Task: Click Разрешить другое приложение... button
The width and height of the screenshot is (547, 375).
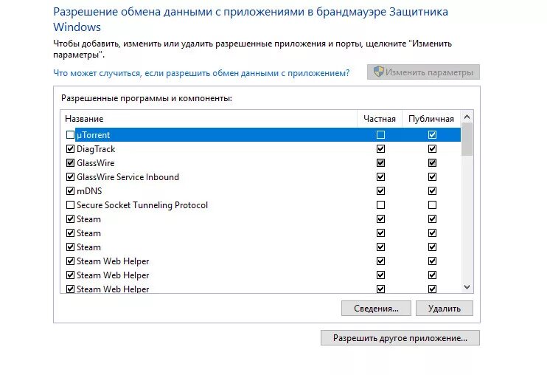Action: click(x=400, y=338)
